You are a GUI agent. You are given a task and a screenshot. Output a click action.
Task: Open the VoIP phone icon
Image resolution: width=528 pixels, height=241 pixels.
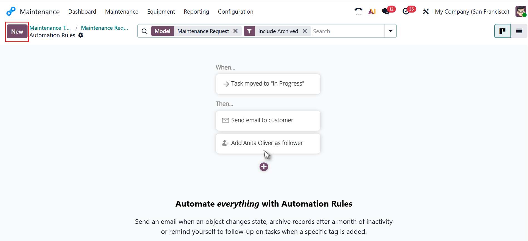(358, 11)
